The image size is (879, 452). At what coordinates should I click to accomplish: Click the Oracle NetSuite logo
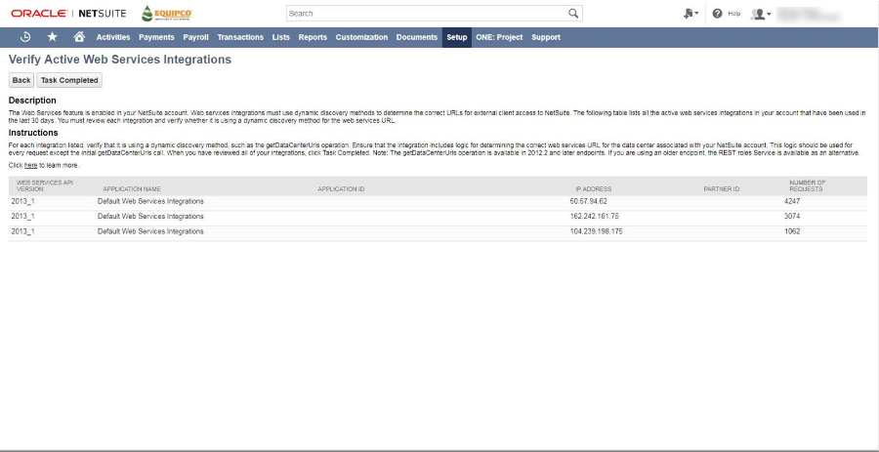(x=68, y=14)
